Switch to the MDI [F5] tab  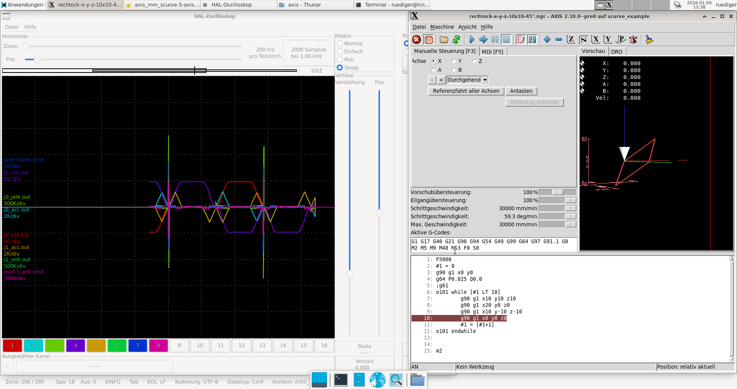pyautogui.click(x=492, y=51)
